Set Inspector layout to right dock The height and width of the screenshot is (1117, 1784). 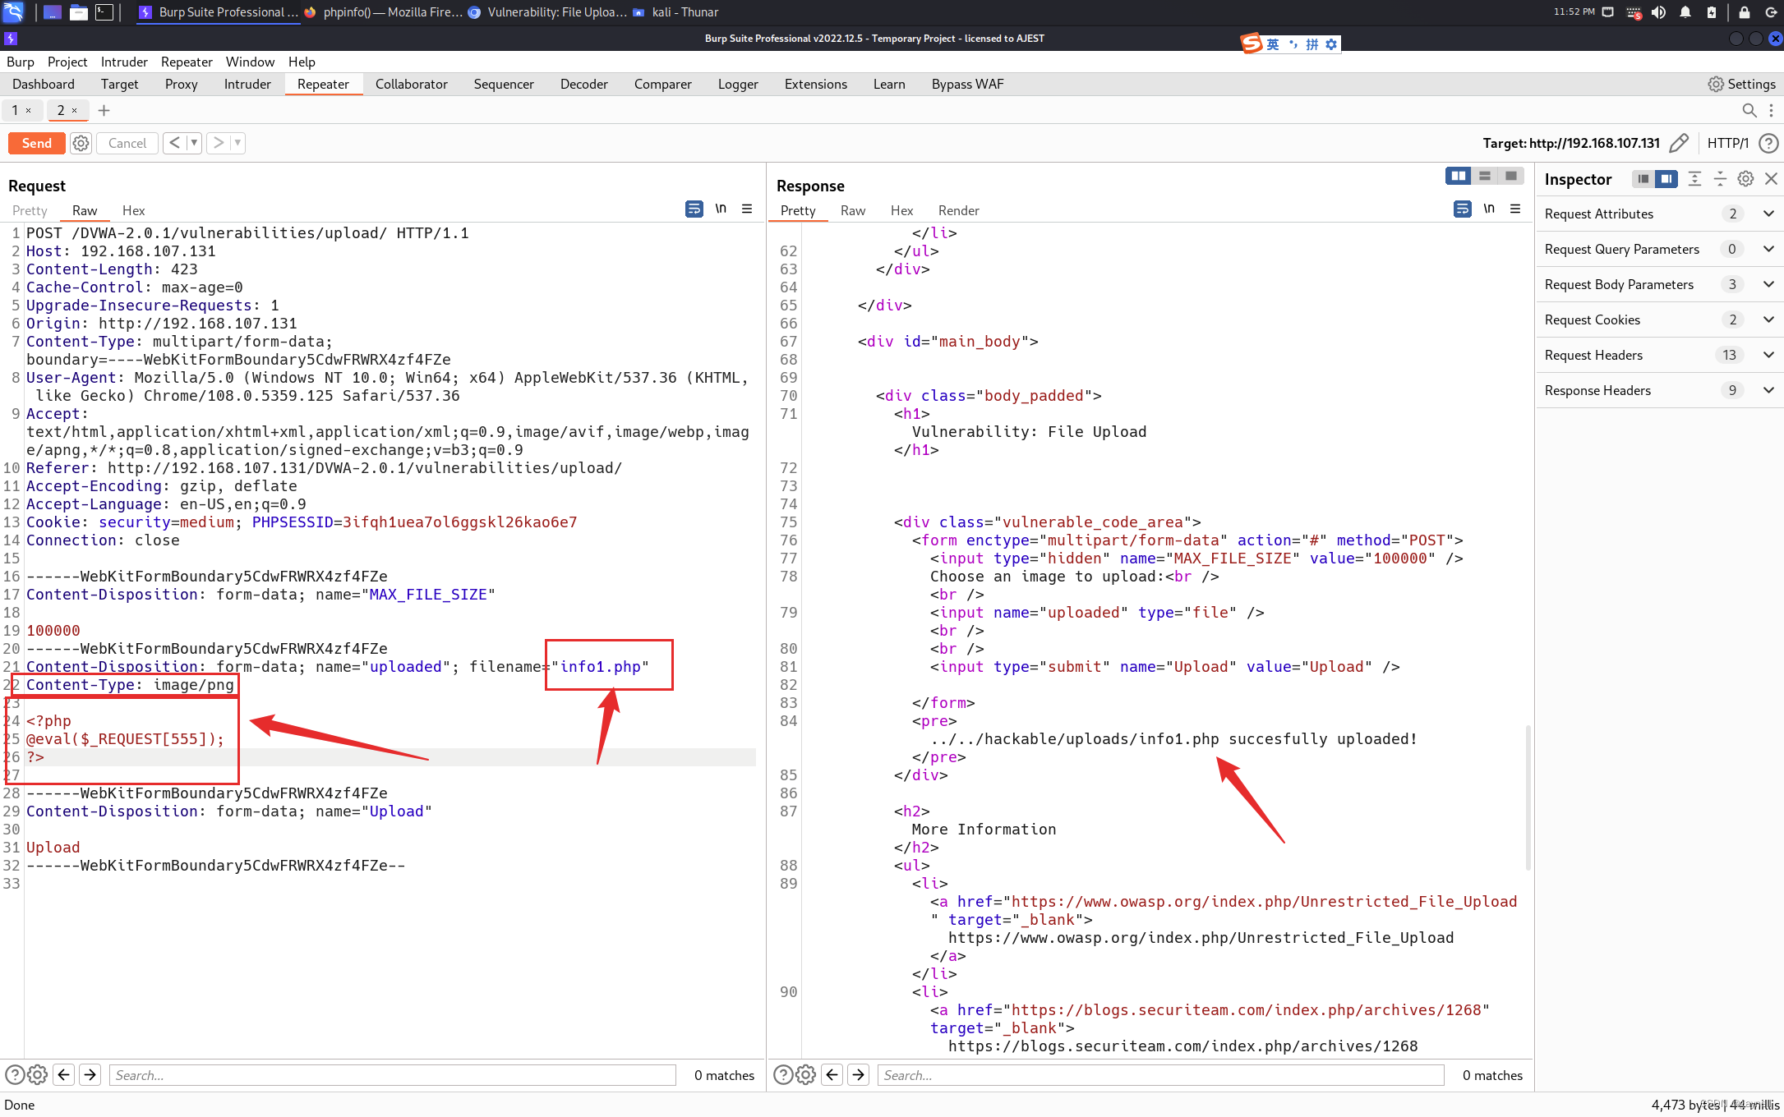tap(1666, 179)
